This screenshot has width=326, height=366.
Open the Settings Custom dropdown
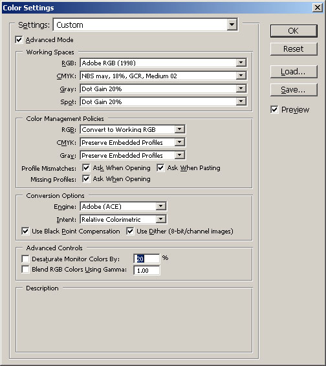click(146, 25)
